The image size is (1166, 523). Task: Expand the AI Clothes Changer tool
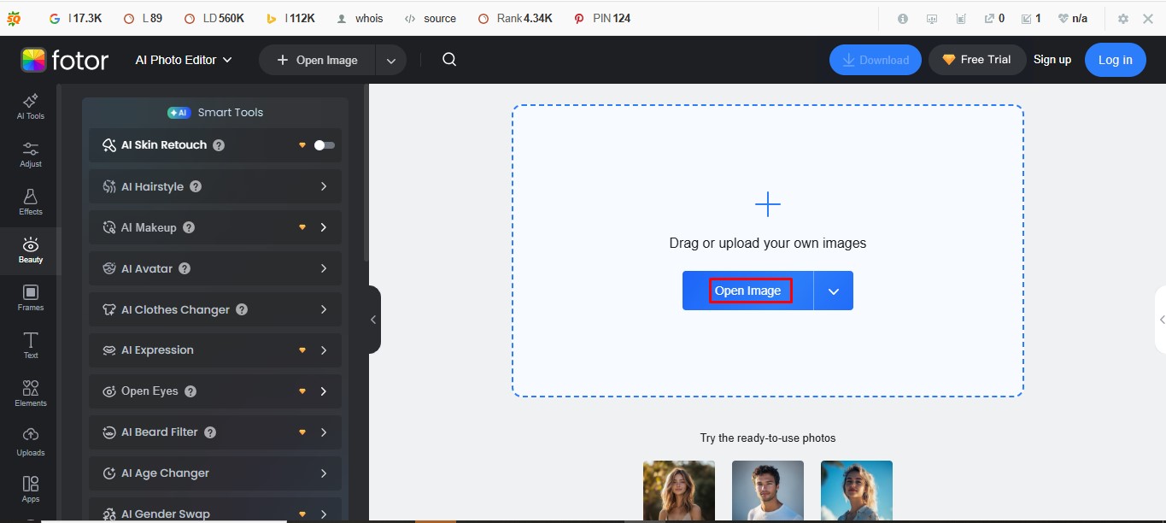point(324,309)
